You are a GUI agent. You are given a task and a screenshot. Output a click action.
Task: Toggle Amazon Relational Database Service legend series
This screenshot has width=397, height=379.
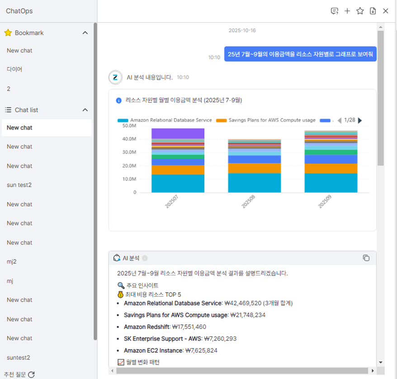click(x=165, y=120)
